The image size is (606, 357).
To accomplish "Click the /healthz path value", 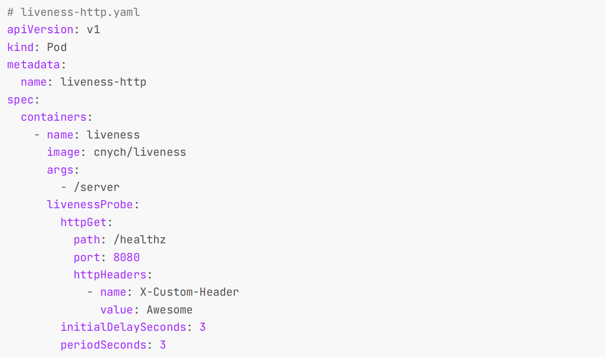I will click(140, 240).
